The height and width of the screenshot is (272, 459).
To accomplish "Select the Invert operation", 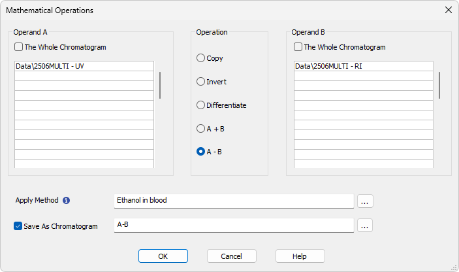I will coord(200,82).
